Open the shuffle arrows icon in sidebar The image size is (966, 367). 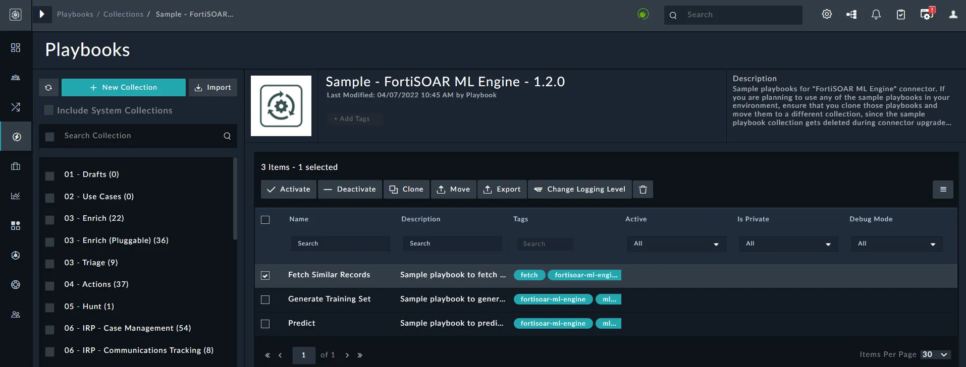point(16,107)
